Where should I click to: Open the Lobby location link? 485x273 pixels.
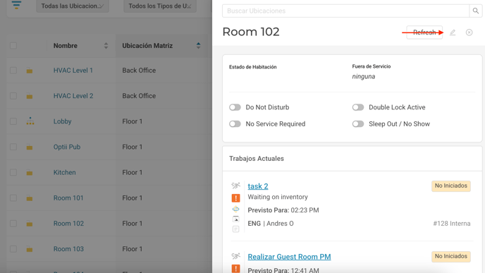(x=63, y=121)
